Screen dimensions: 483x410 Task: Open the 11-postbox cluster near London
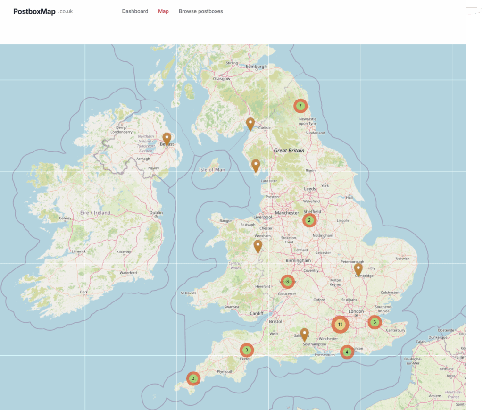point(340,324)
